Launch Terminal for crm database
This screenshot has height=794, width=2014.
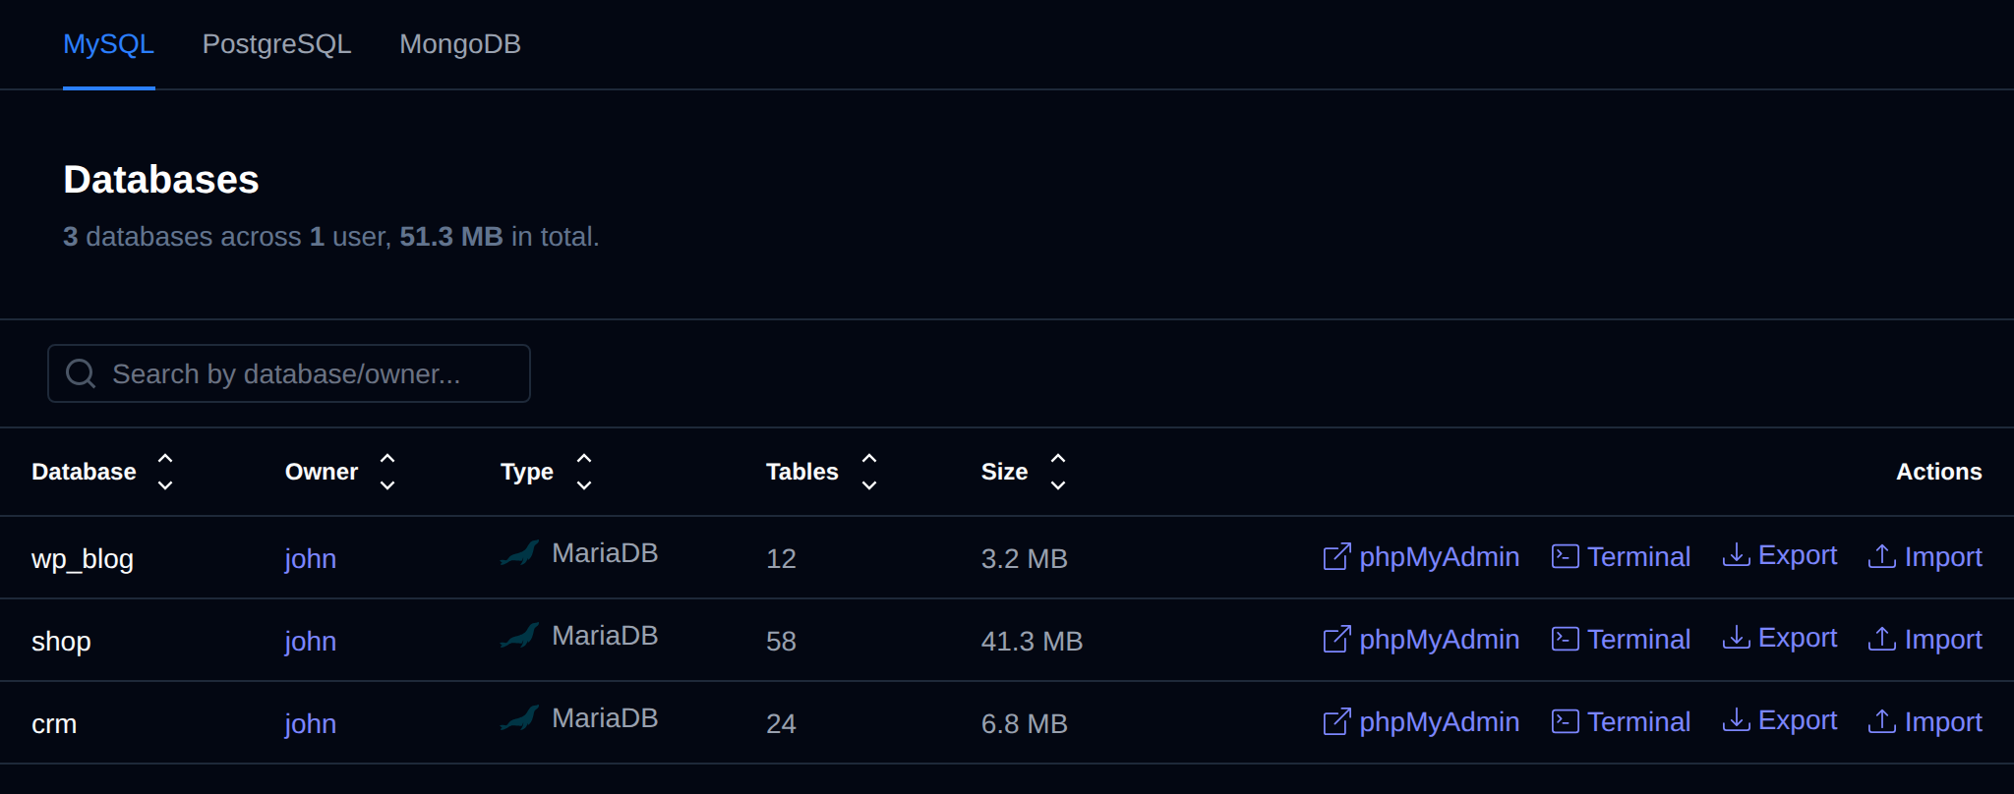pos(1621,722)
